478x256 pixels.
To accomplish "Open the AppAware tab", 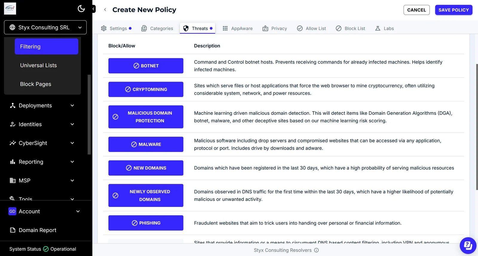I will [238, 28].
